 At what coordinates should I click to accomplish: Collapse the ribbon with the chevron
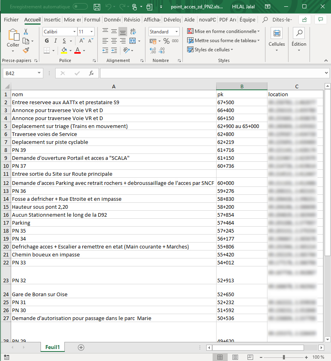pyautogui.click(x=326, y=60)
